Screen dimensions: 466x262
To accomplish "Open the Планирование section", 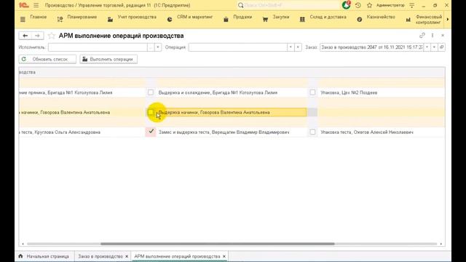I will [82, 17].
